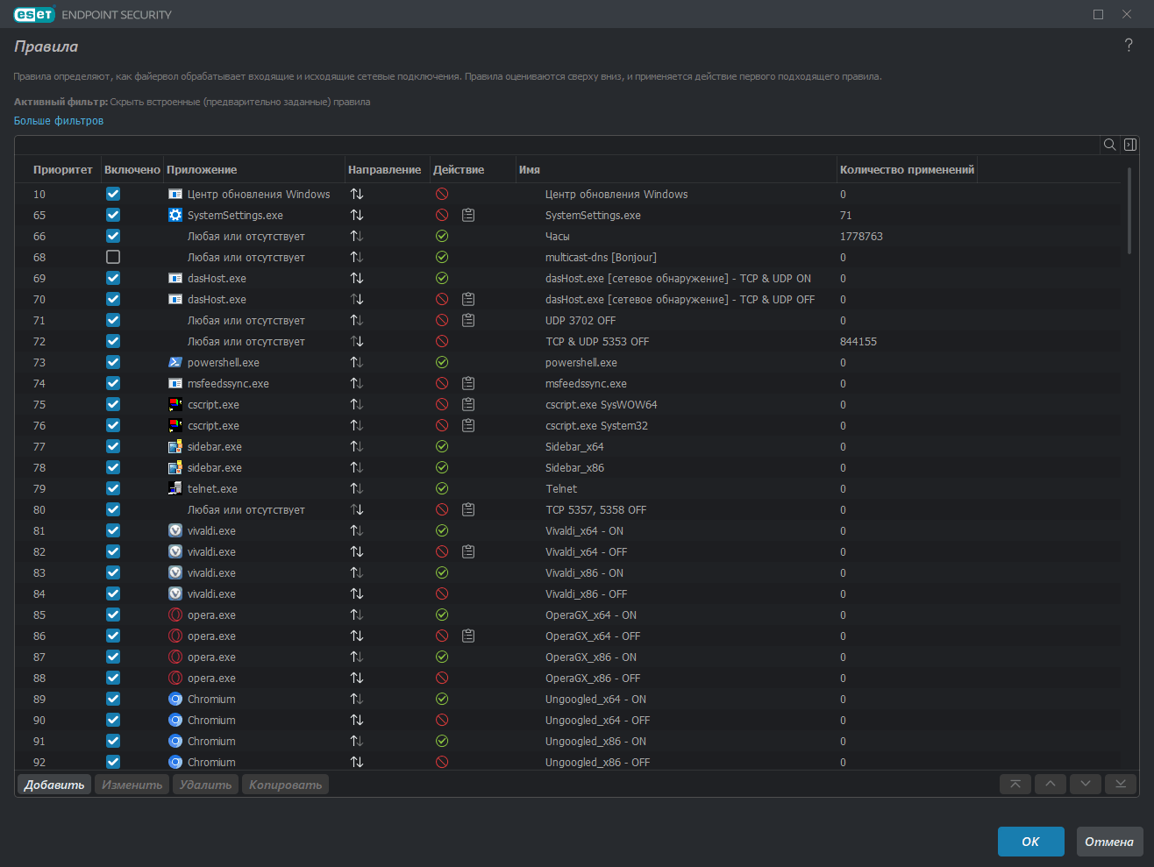Click the ESET logo in the title bar
The image size is (1154, 867).
pyautogui.click(x=34, y=14)
